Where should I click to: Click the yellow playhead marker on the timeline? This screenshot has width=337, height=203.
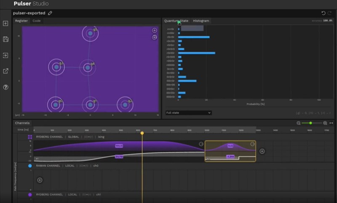[x=142, y=133]
